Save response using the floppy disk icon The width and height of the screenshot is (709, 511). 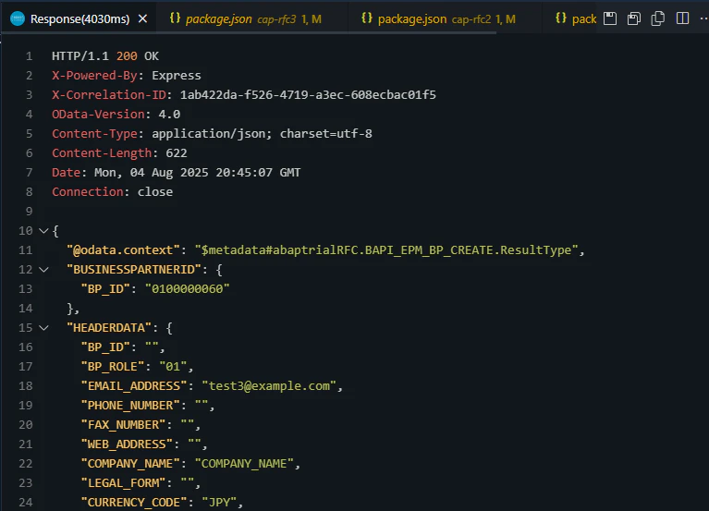(x=610, y=18)
